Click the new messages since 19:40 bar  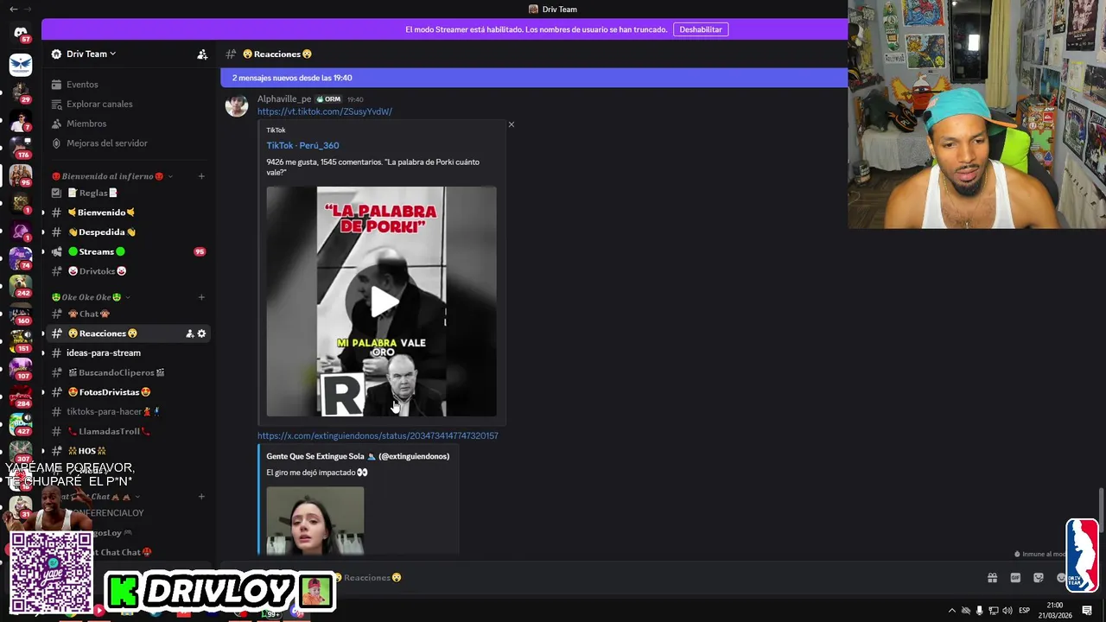pyautogui.click(x=534, y=78)
